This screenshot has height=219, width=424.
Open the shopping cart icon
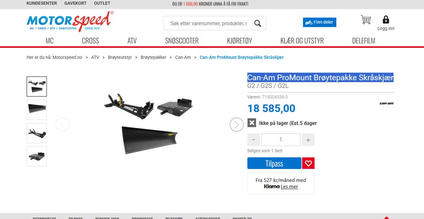pos(366,19)
